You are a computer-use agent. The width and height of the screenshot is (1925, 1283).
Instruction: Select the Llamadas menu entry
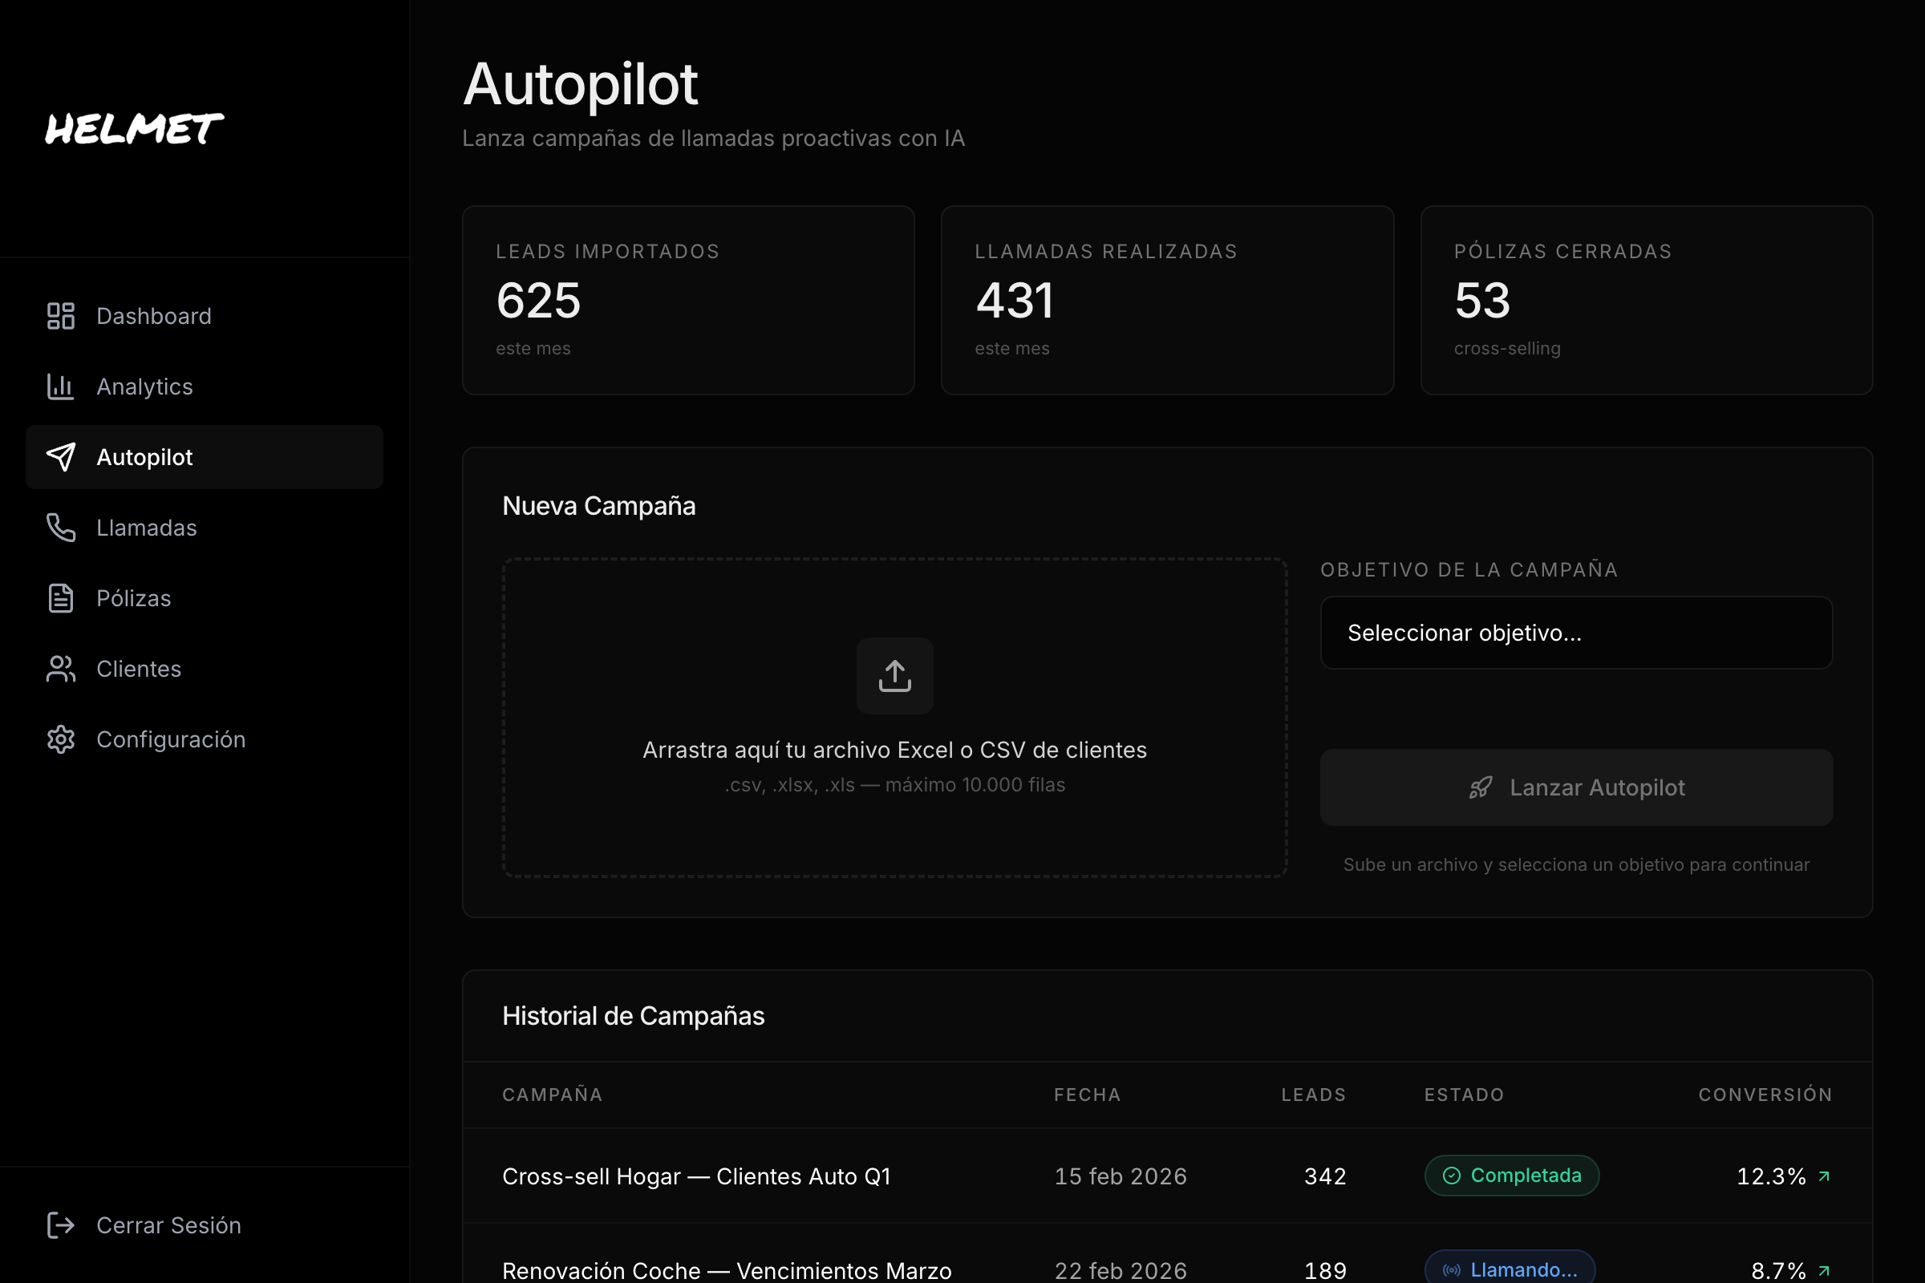147,528
